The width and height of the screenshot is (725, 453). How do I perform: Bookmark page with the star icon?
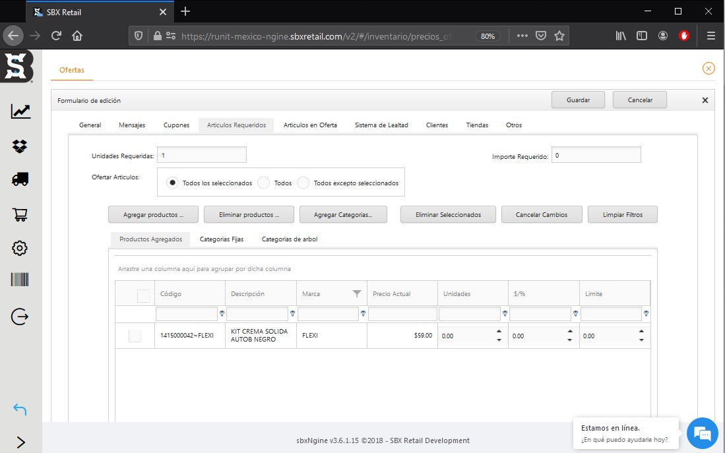click(559, 36)
